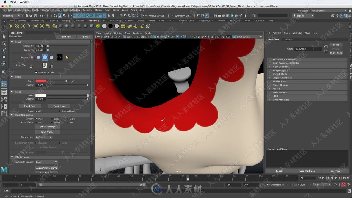
Task: Create an area light from the shelf
Action: point(36,26)
